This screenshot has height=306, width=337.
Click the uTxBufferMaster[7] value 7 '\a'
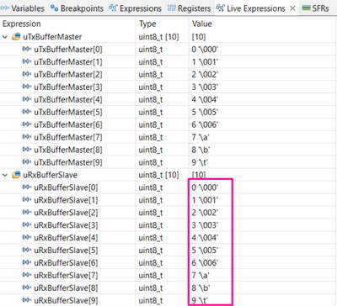pos(201,137)
